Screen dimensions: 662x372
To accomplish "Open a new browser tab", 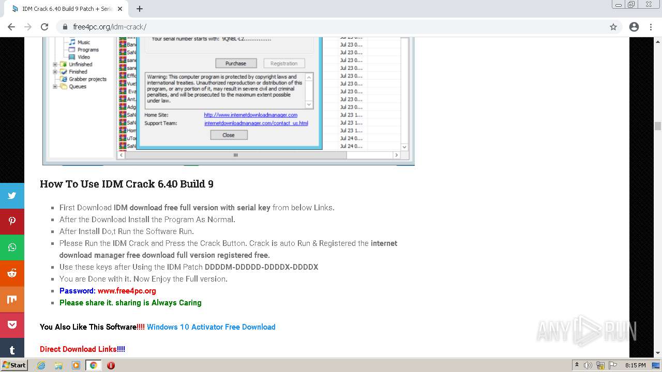I will (140, 9).
